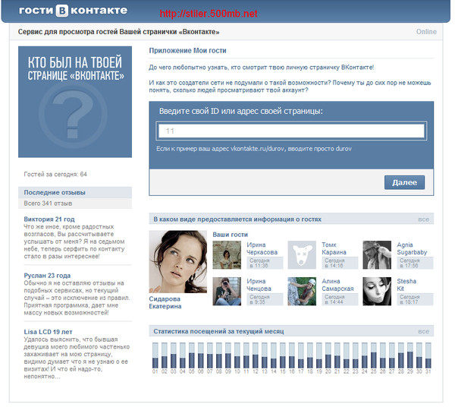Open Agnia Sugarbaby avatar thumbnail
Image resolution: width=455 pixels, height=420 pixels.
click(x=377, y=255)
